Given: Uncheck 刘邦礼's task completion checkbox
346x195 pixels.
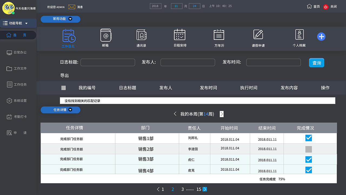Looking at the screenshot, I should click(309, 138).
